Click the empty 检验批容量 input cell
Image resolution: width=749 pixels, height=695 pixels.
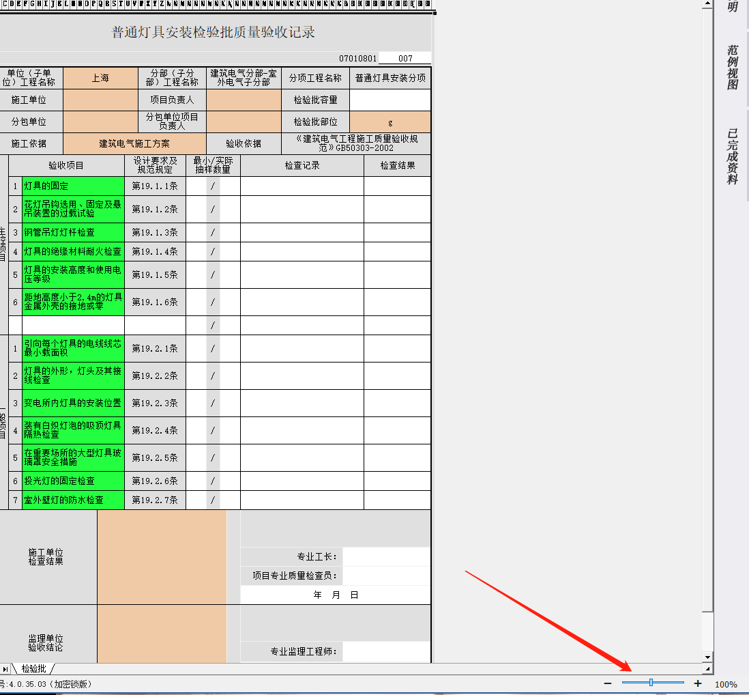390,100
